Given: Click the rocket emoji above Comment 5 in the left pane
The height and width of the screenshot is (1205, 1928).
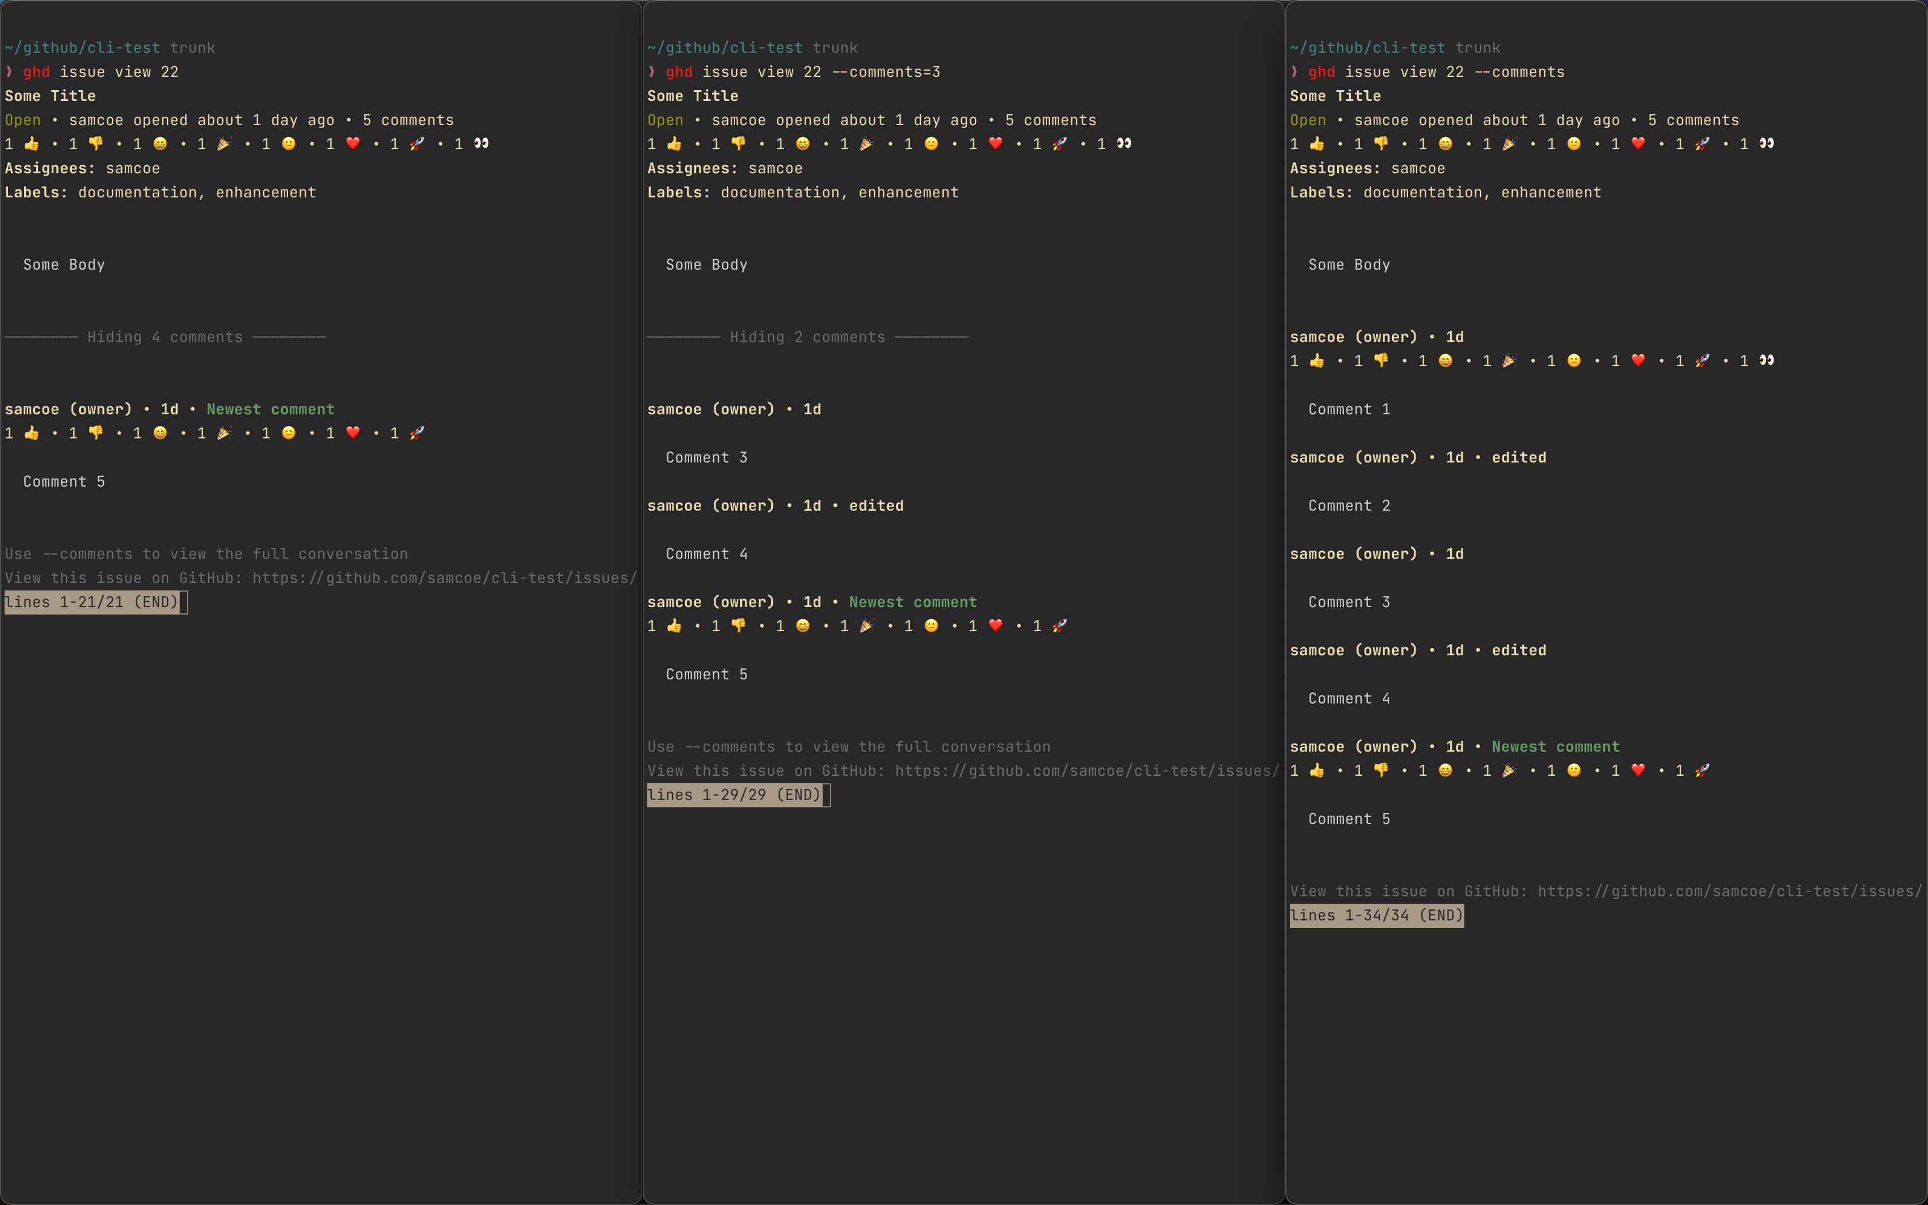Looking at the screenshot, I should [x=417, y=433].
